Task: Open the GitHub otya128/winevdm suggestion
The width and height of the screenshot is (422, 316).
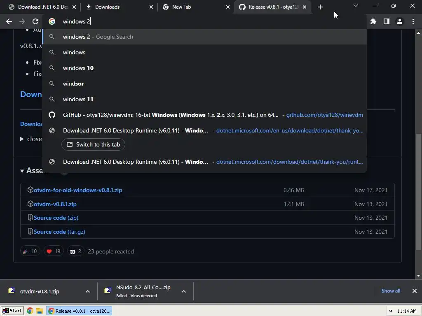Action: pyautogui.click(x=204, y=115)
